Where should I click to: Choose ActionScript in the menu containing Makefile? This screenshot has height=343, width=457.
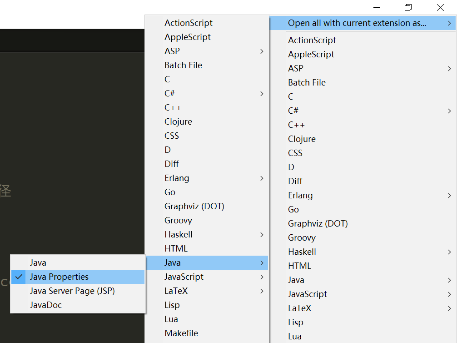[207, 23]
